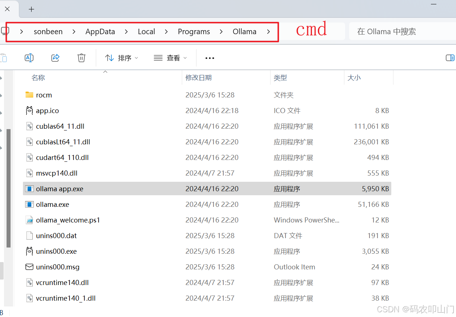Image resolution: width=456 pixels, height=317 pixels.
Task: Click the ollama app.exe icon
Action: click(29, 189)
